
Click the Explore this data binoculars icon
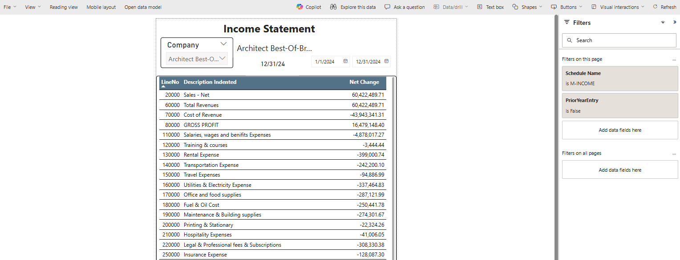click(x=333, y=7)
